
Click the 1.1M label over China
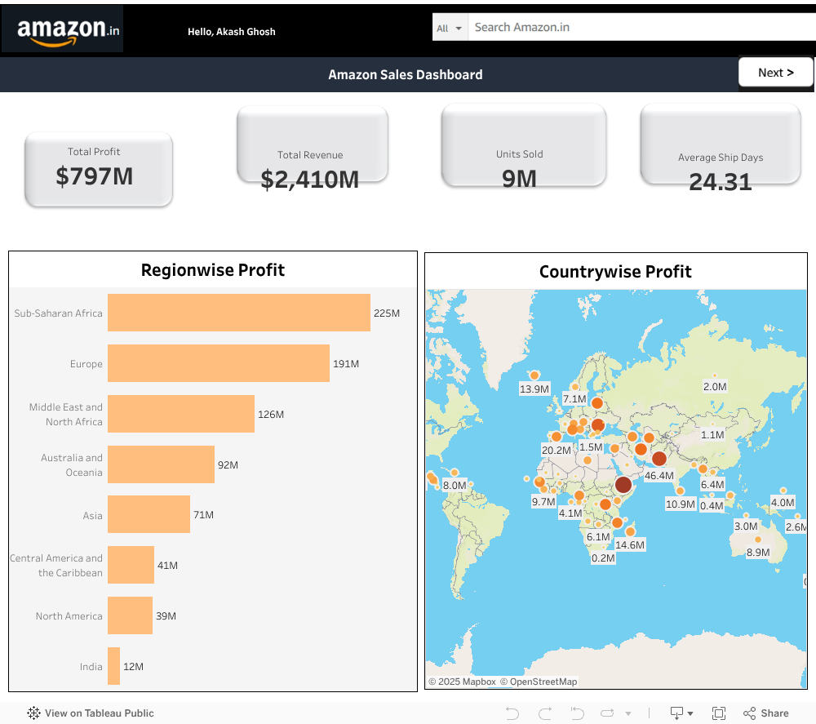click(712, 434)
